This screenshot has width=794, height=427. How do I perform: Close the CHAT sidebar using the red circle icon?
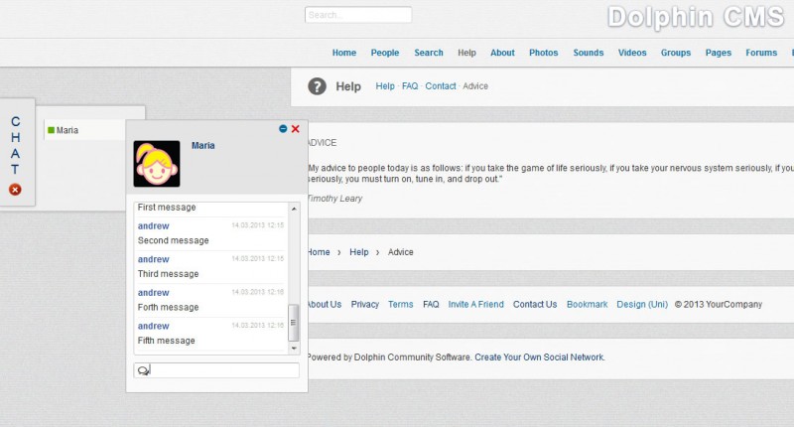coord(15,190)
